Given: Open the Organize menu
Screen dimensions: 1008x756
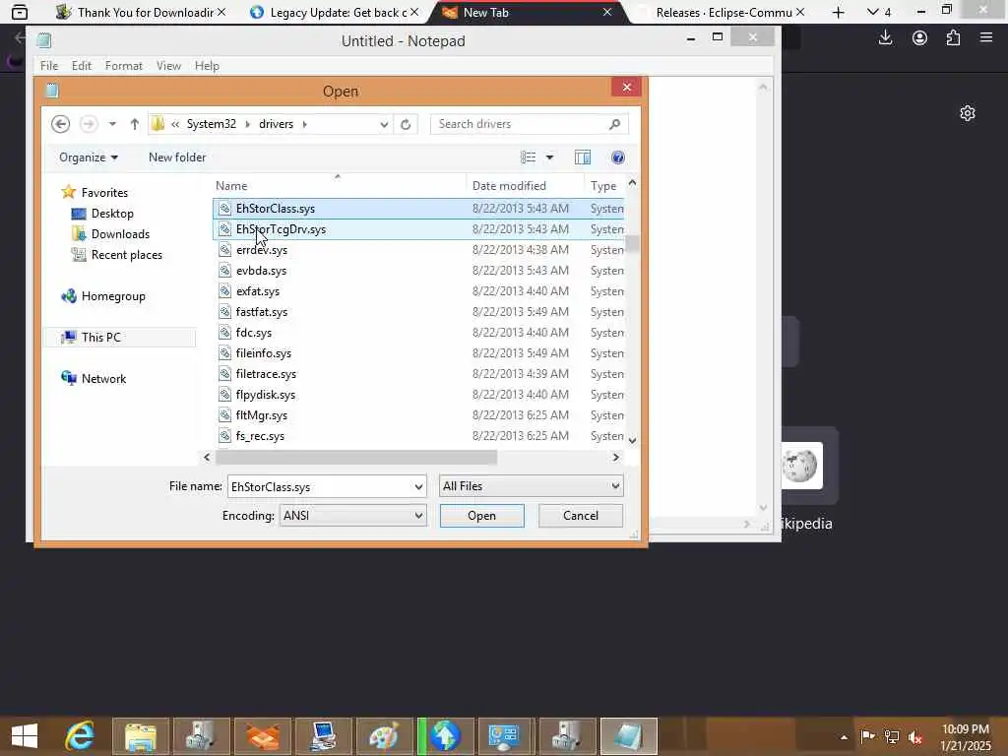Looking at the screenshot, I should coord(88,157).
